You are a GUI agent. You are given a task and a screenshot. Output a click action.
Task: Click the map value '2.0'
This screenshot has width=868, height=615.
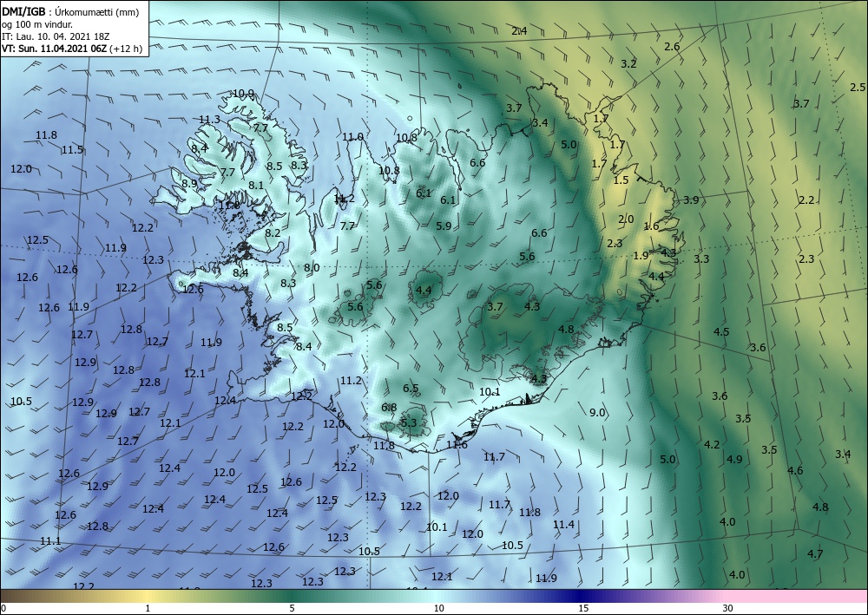click(x=626, y=219)
